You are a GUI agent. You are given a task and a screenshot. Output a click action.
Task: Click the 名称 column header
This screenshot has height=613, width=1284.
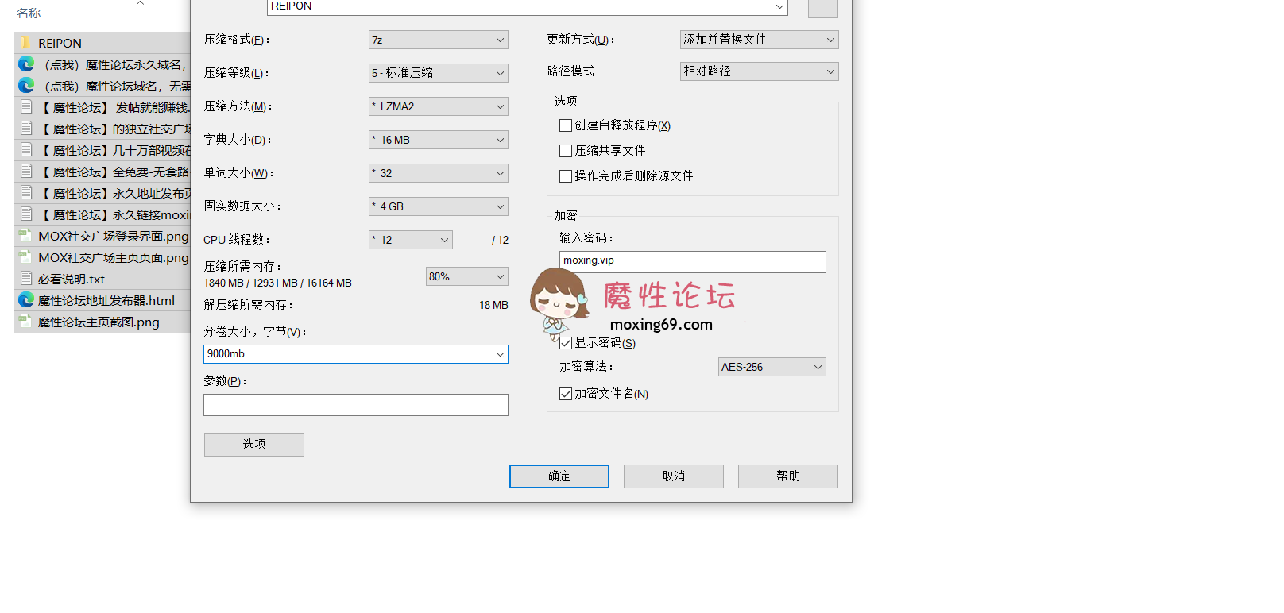point(29,13)
